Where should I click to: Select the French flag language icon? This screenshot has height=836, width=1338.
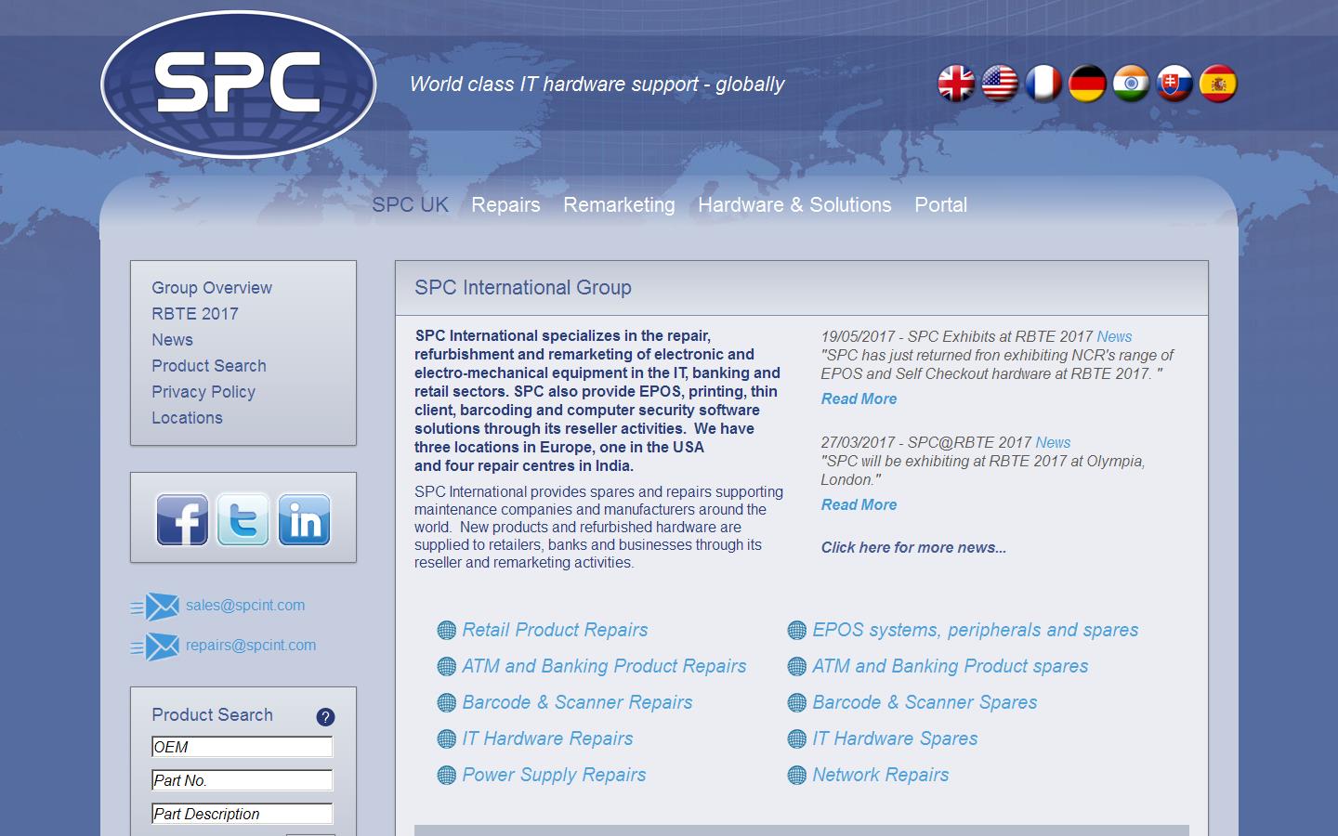(1044, 83)
